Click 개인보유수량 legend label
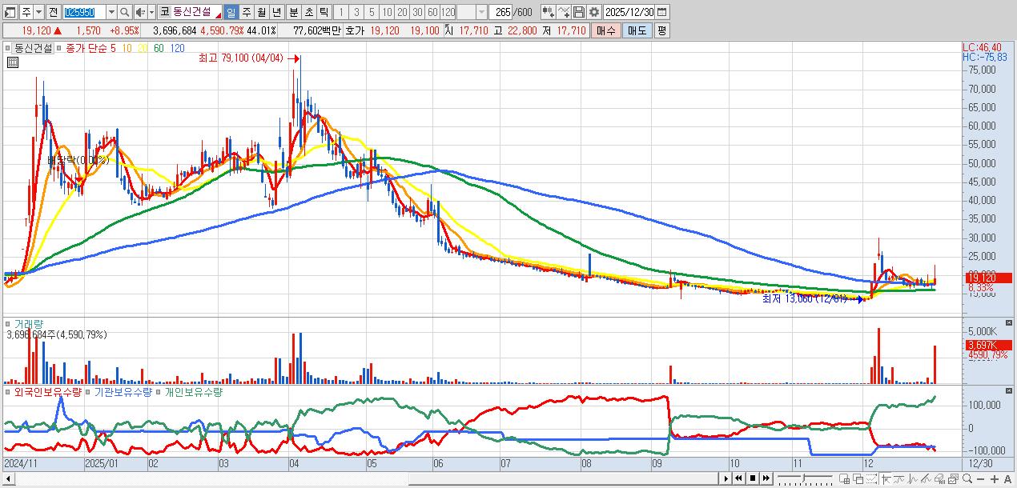This screenshot has height=488, width=1017. point(193,392)
